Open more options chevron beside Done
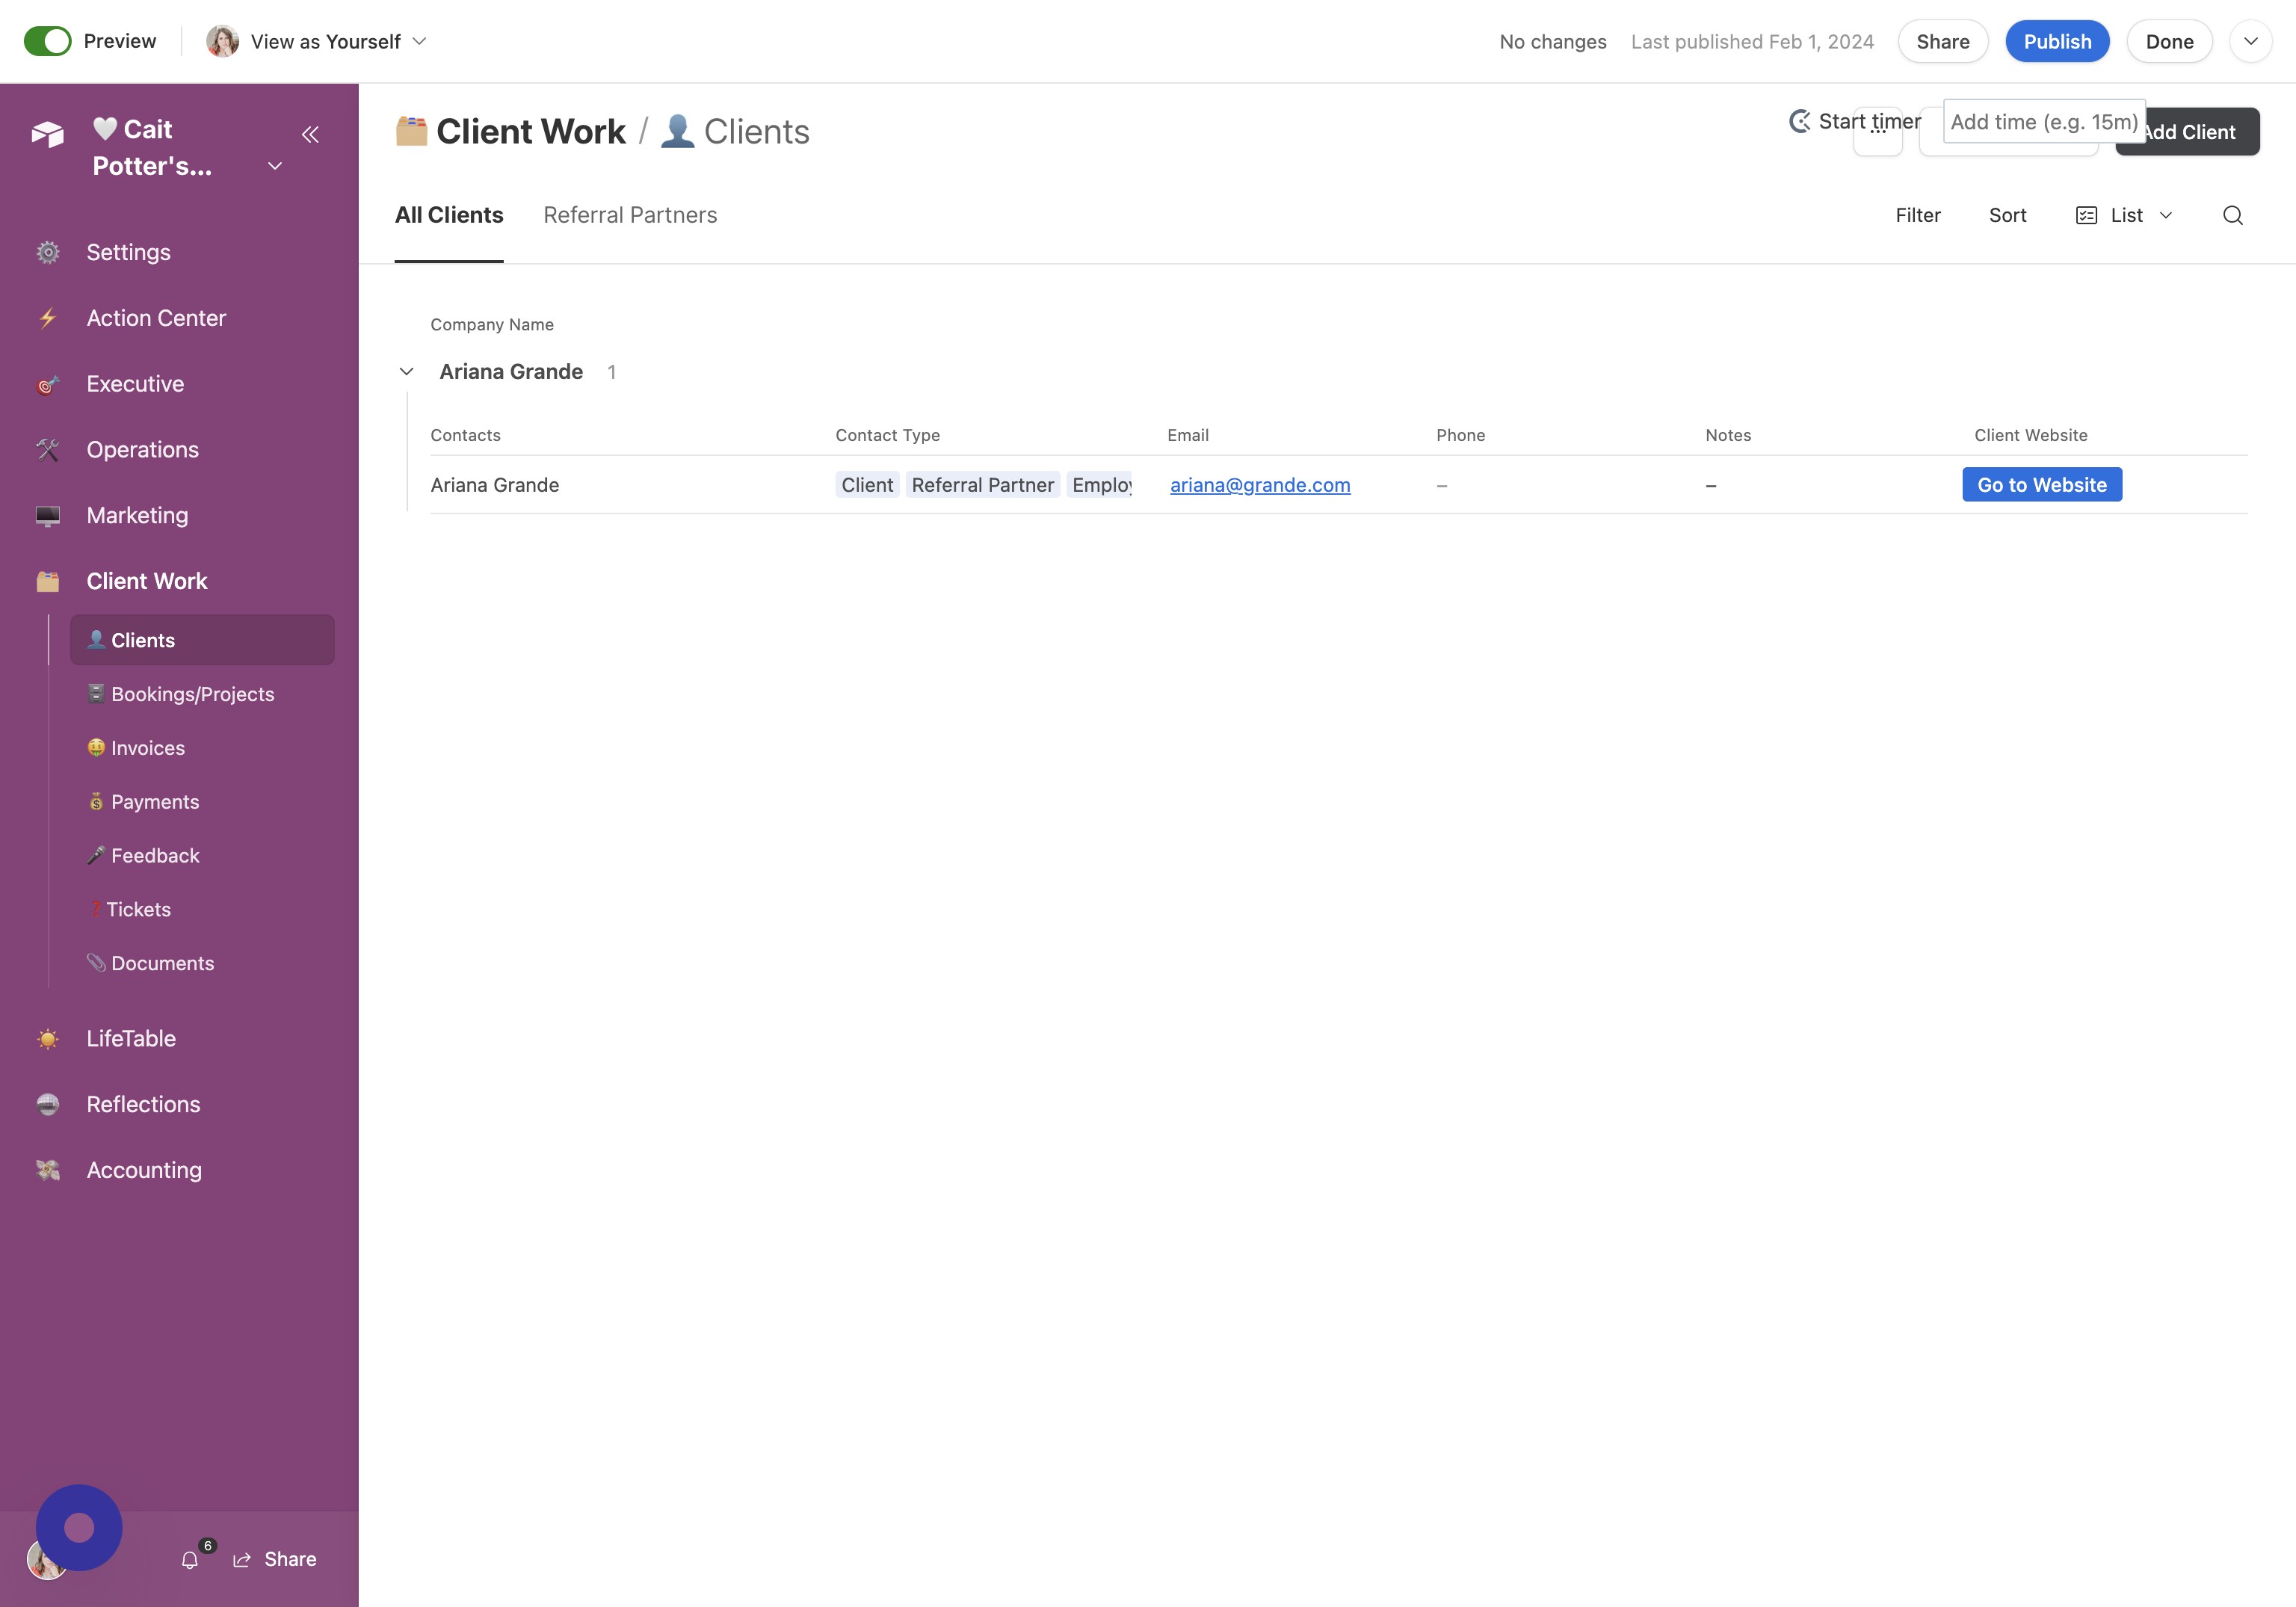This screenshot has height=1607, width=2296. coord(2251,41)
